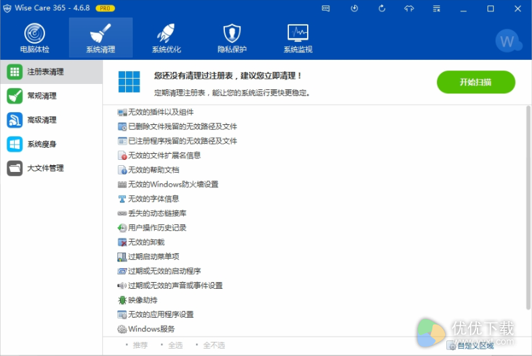Switch to the 系统清理 tab
The image size is (532, 356).
pyautogui.click(x=101, y=38)
